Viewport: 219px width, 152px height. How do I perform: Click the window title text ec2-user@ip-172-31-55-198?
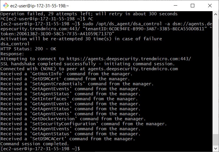[x=39, y=6]
